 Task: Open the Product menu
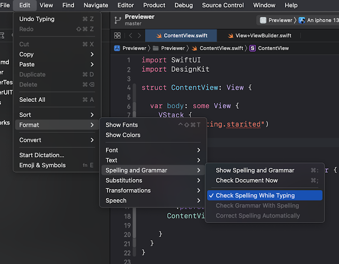154,5
